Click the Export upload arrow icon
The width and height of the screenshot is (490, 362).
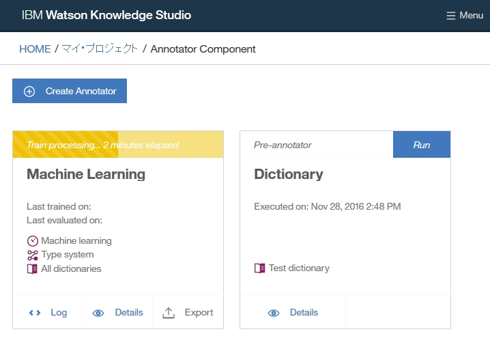pos(169,313)
